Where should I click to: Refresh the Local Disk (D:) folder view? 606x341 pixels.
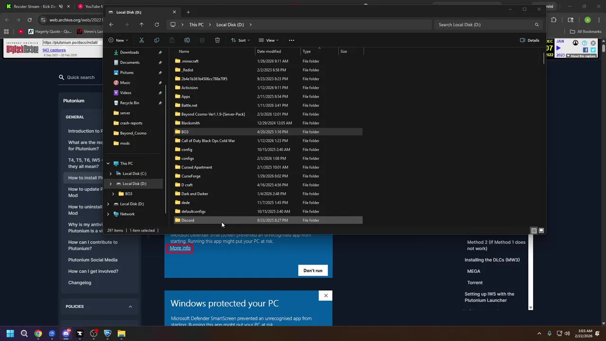[157, 25]
